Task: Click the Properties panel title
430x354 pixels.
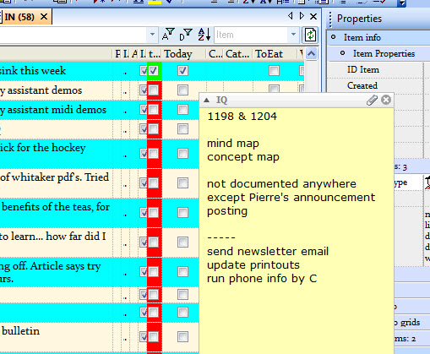Action: [x=359, y=19]
